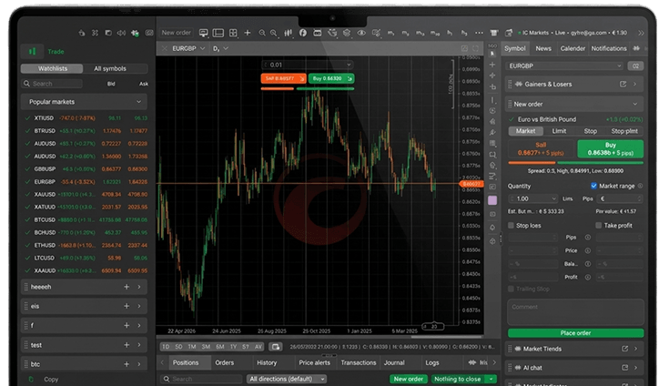Toggle the Trailing Stop checkbox
Screen dimensions: 669x386
tap(512, 289)
